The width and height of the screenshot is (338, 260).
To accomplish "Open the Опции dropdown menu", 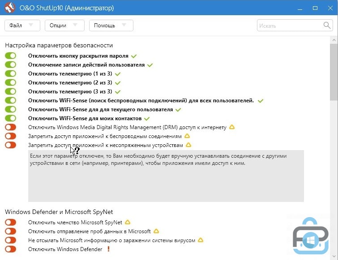I will 64,25.
